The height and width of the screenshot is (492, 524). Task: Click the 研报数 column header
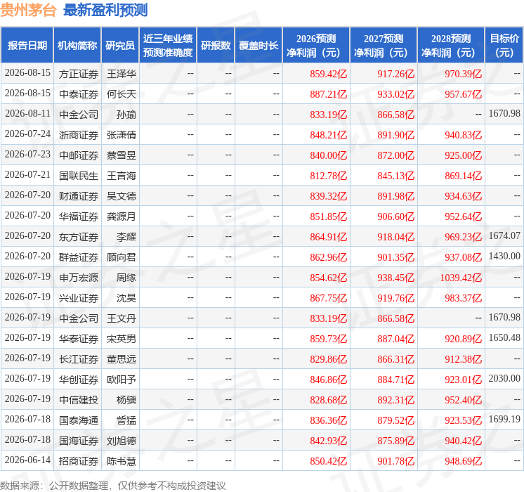tap(216, 46)
